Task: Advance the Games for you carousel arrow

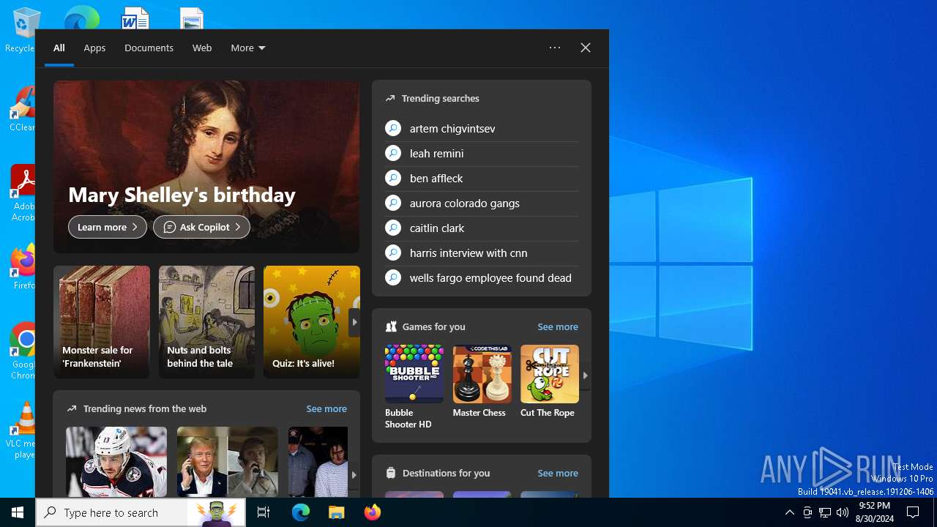Action: [x=585, y=375]
